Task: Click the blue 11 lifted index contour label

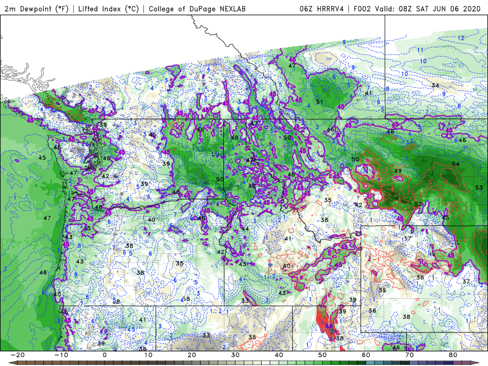Action: coord(420,50)
